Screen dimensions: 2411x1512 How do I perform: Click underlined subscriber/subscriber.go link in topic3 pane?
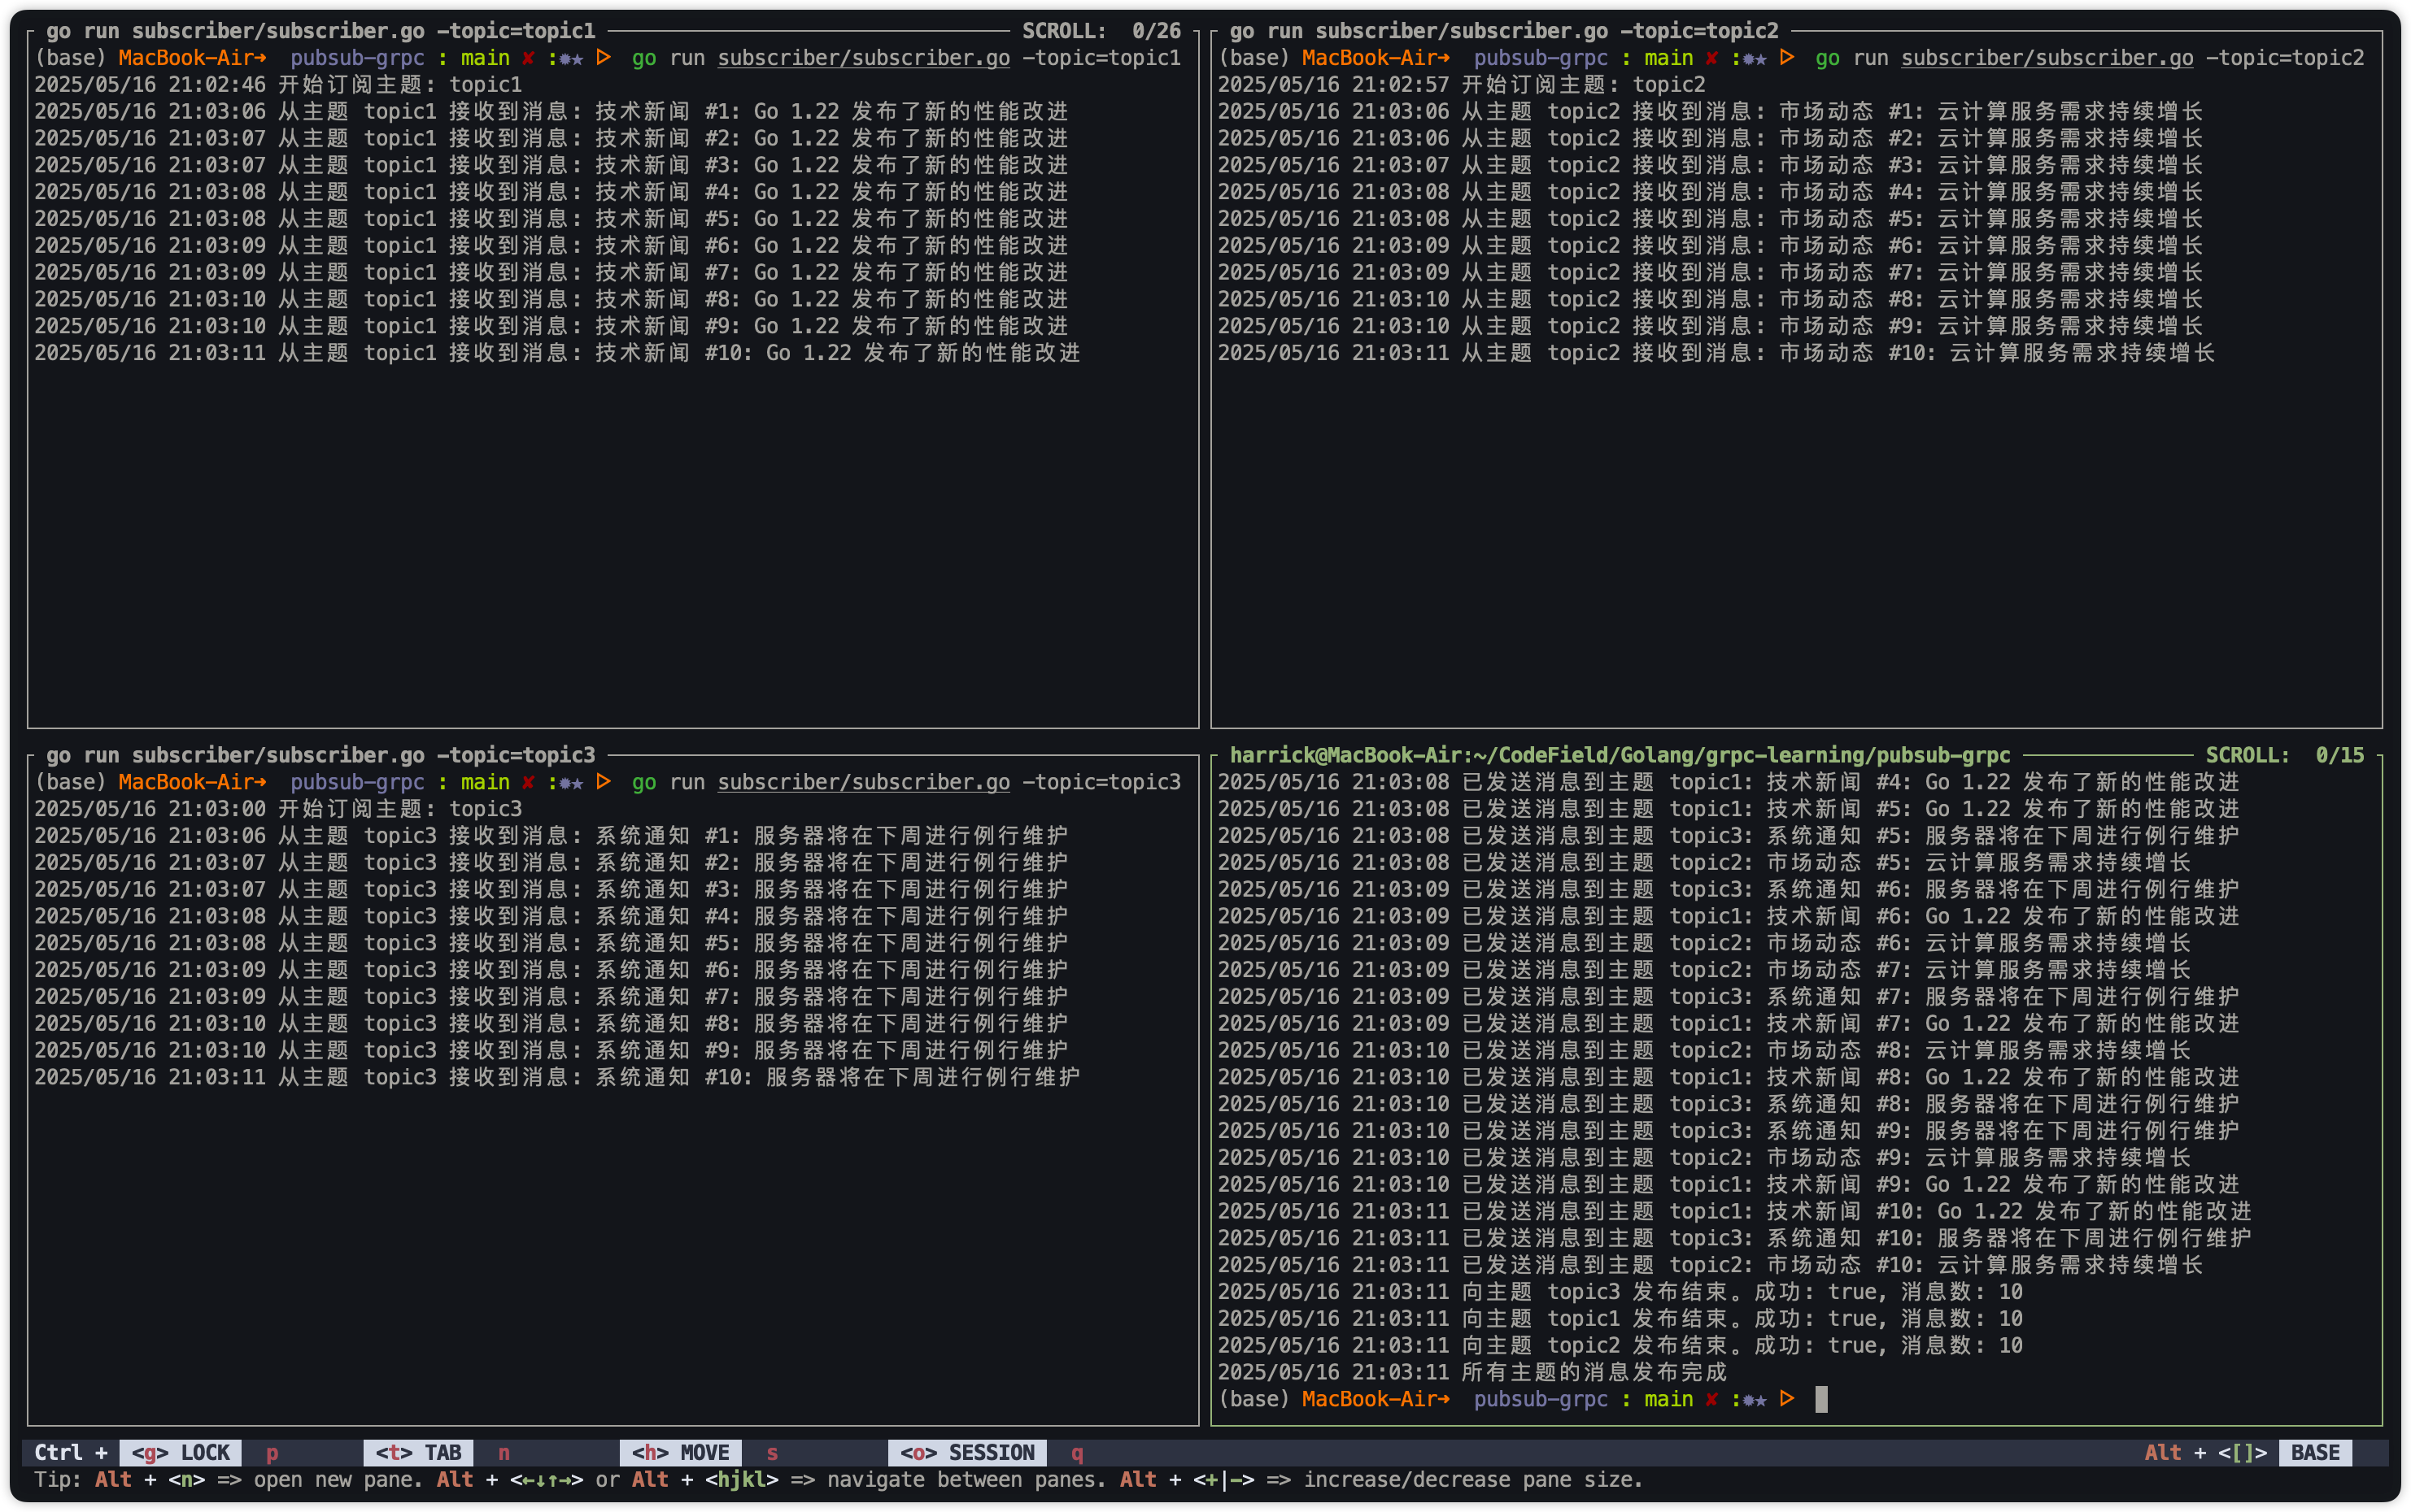(863, 782)
